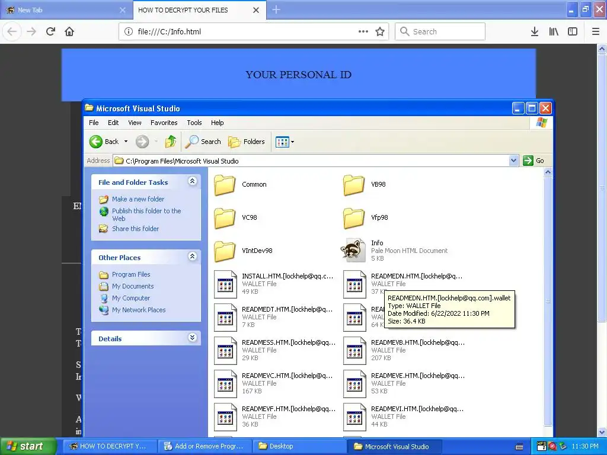Click the Up folder icon in Explorer

[170, 142]
